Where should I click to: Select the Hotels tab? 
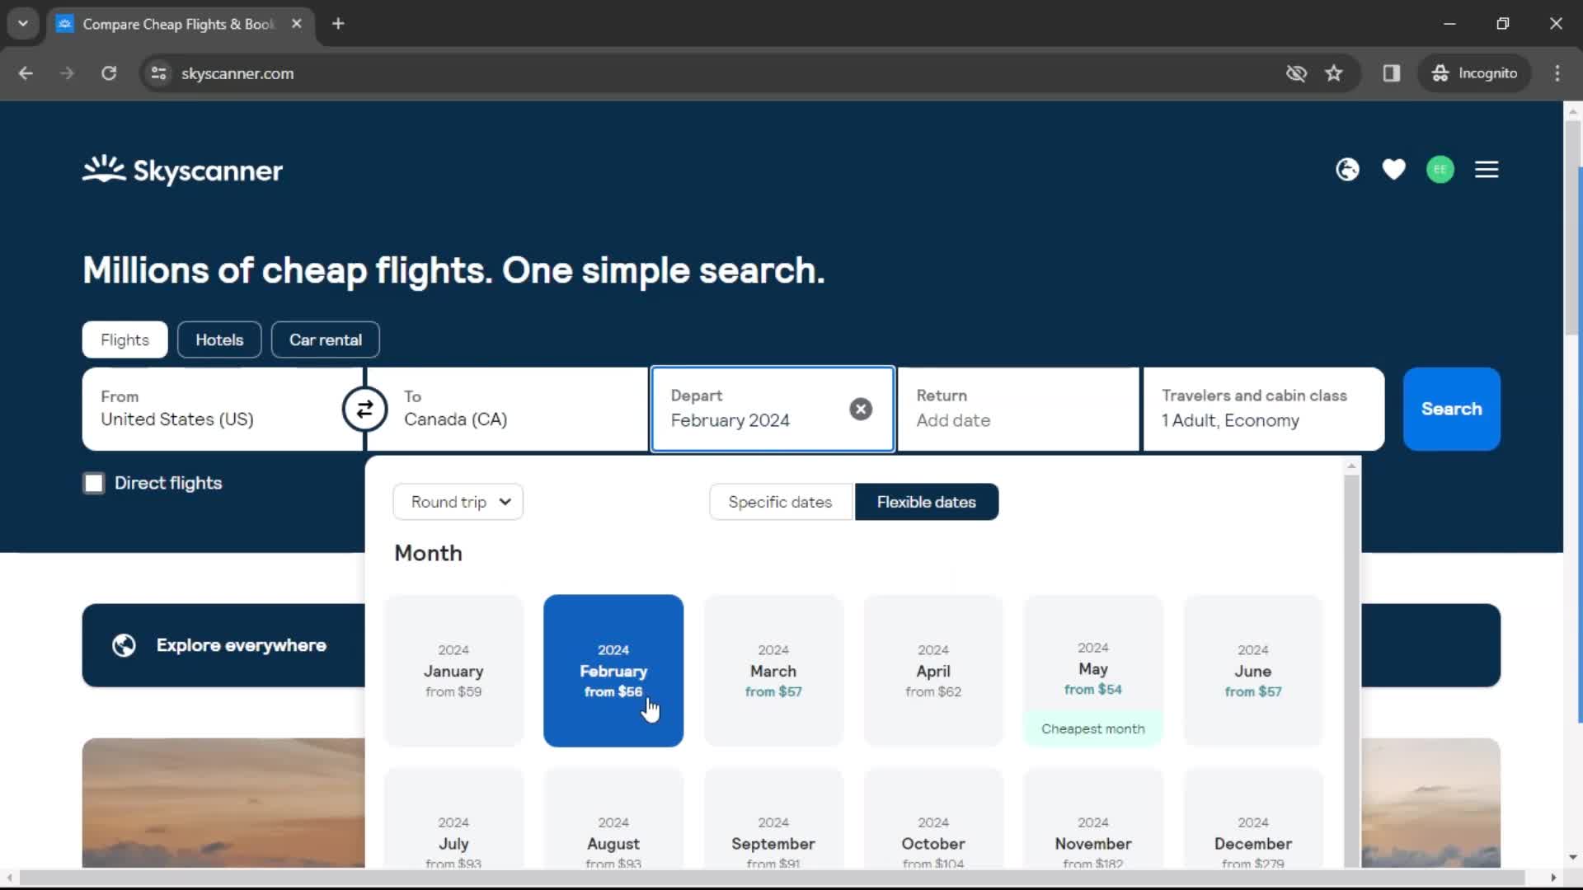218,340
